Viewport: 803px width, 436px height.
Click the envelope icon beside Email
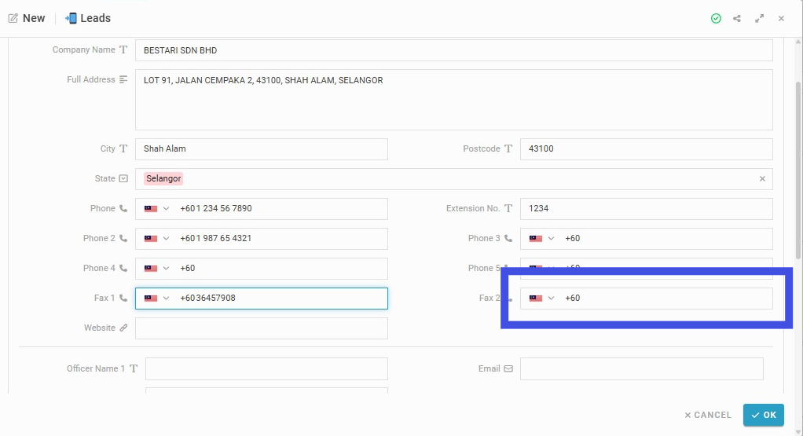(508, 368)
